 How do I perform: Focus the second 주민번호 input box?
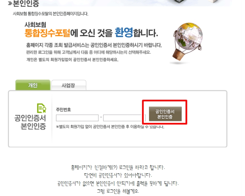click(x=122, y=118)
